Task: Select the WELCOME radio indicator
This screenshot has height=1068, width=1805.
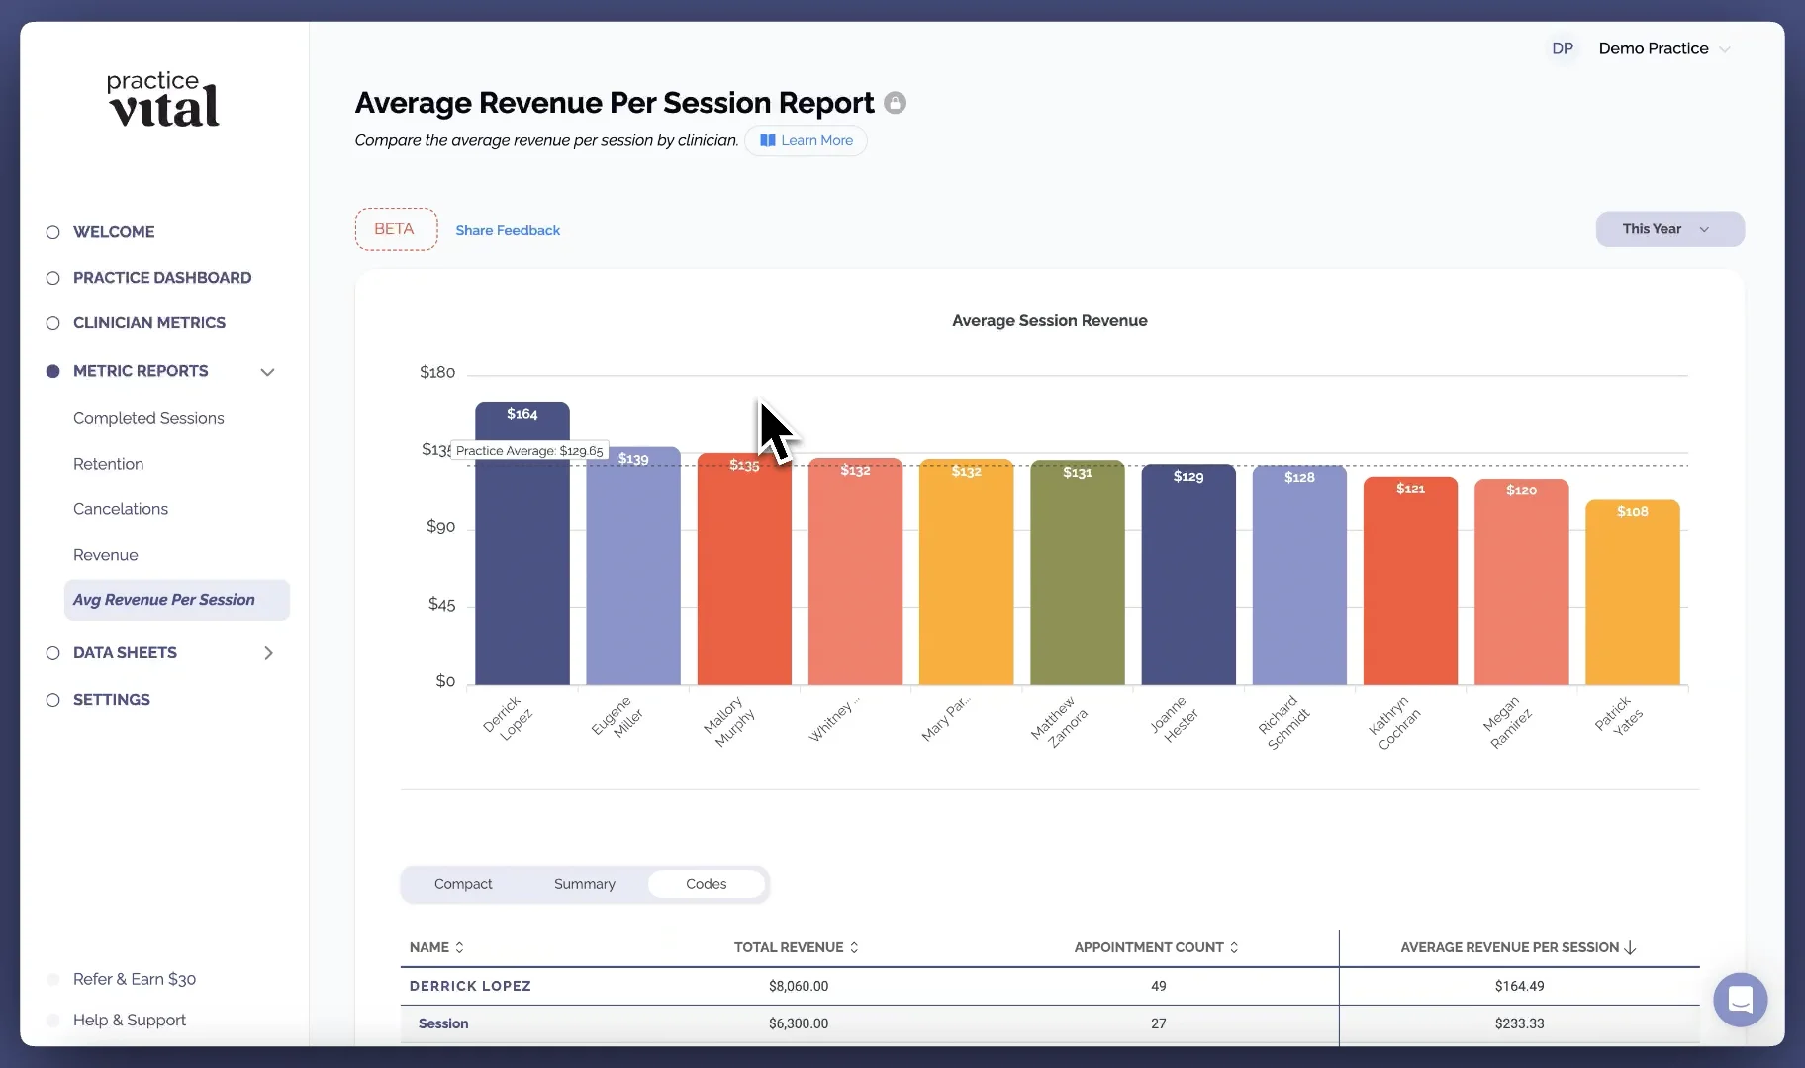Action: point(51,231)
